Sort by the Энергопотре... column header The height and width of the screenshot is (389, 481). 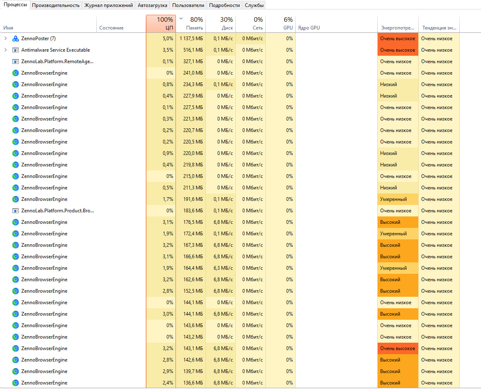coord(398,24)
